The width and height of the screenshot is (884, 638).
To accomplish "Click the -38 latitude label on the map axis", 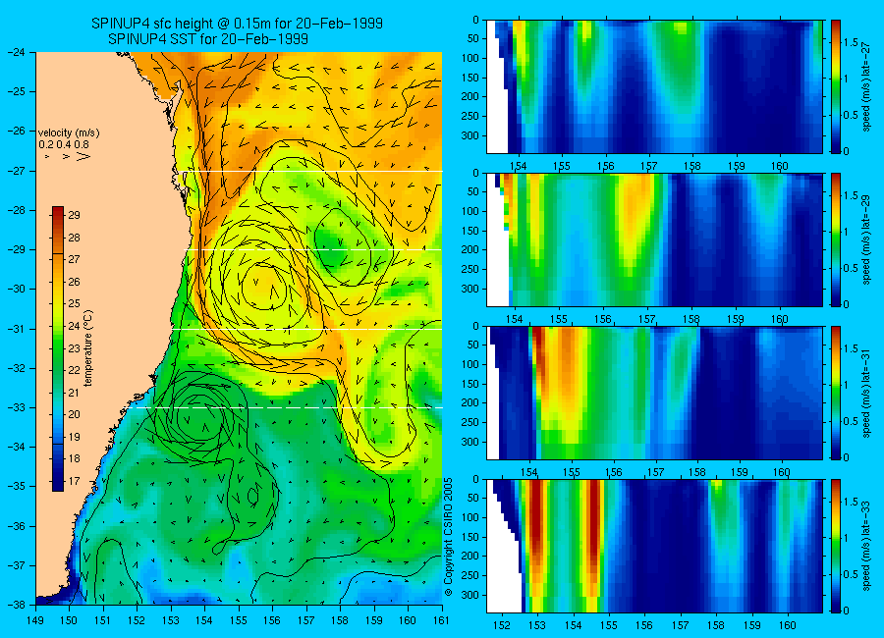I will 16,605.
